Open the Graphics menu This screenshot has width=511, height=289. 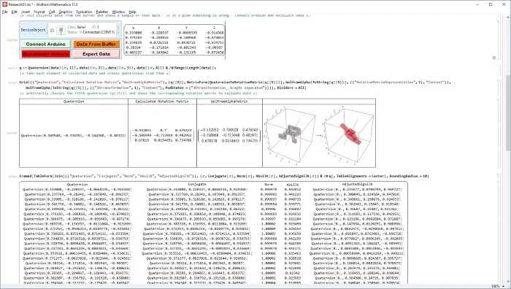pyautogui.click(x=66, y=12)
